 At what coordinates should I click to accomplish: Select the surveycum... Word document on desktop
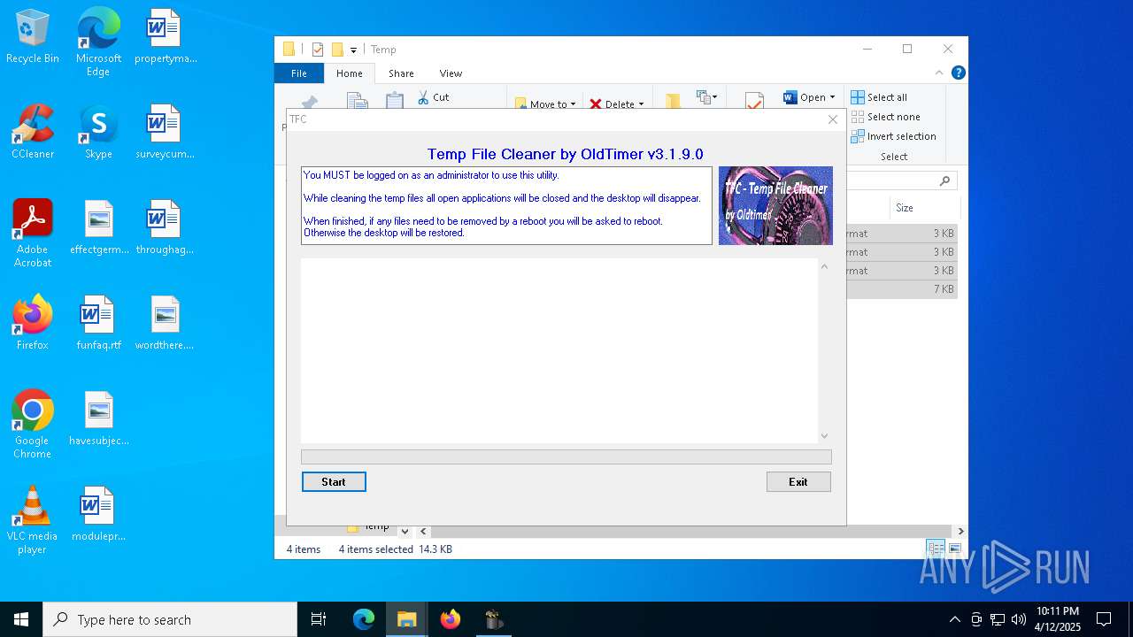(x=166, y=133)
